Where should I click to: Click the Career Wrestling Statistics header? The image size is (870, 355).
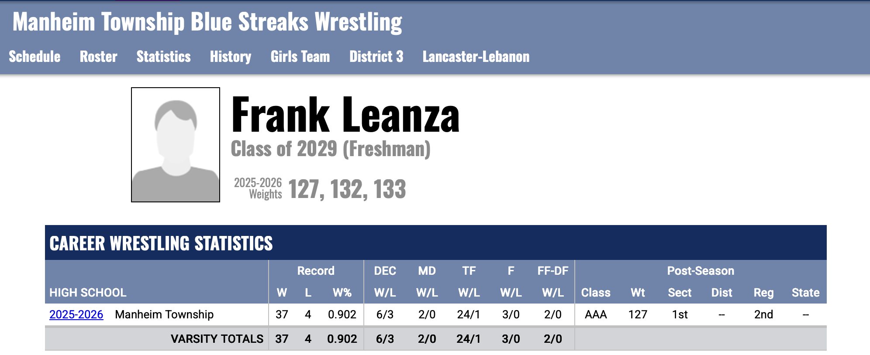pyautogui.click(x=161, y=243)
